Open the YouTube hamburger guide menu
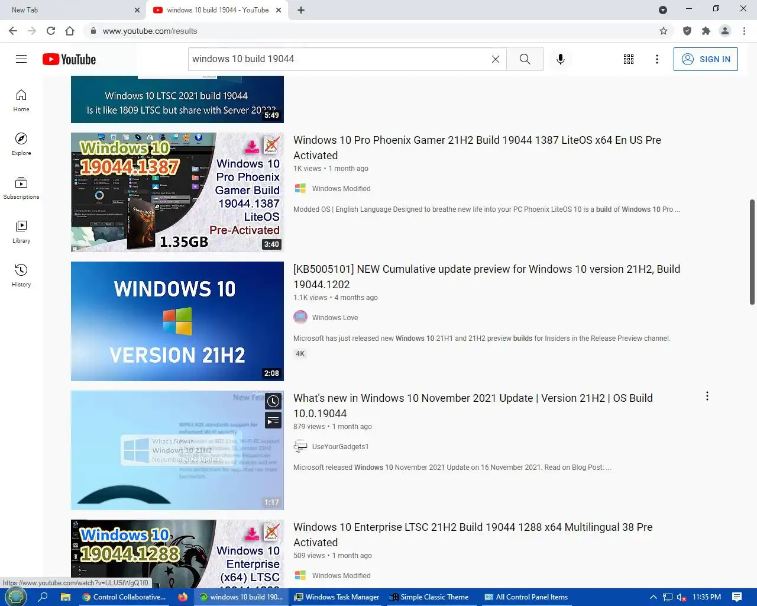 coord(21,59)
